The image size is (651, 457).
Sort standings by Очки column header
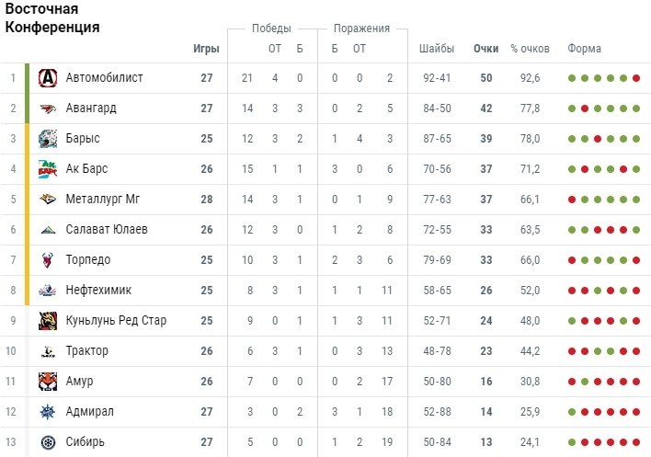485,49
